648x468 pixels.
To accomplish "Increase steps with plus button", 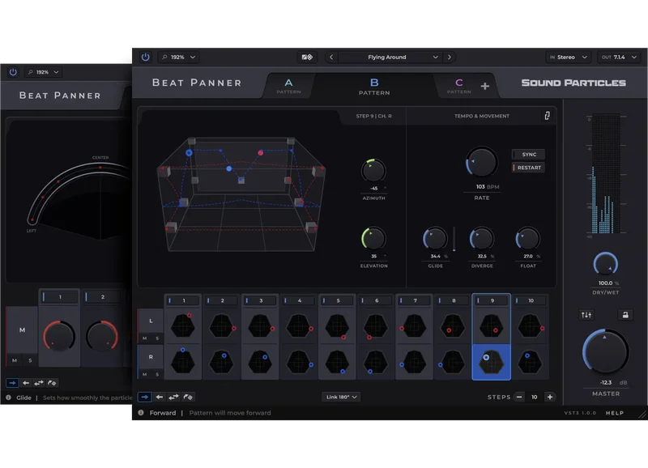I will point(550,397).
